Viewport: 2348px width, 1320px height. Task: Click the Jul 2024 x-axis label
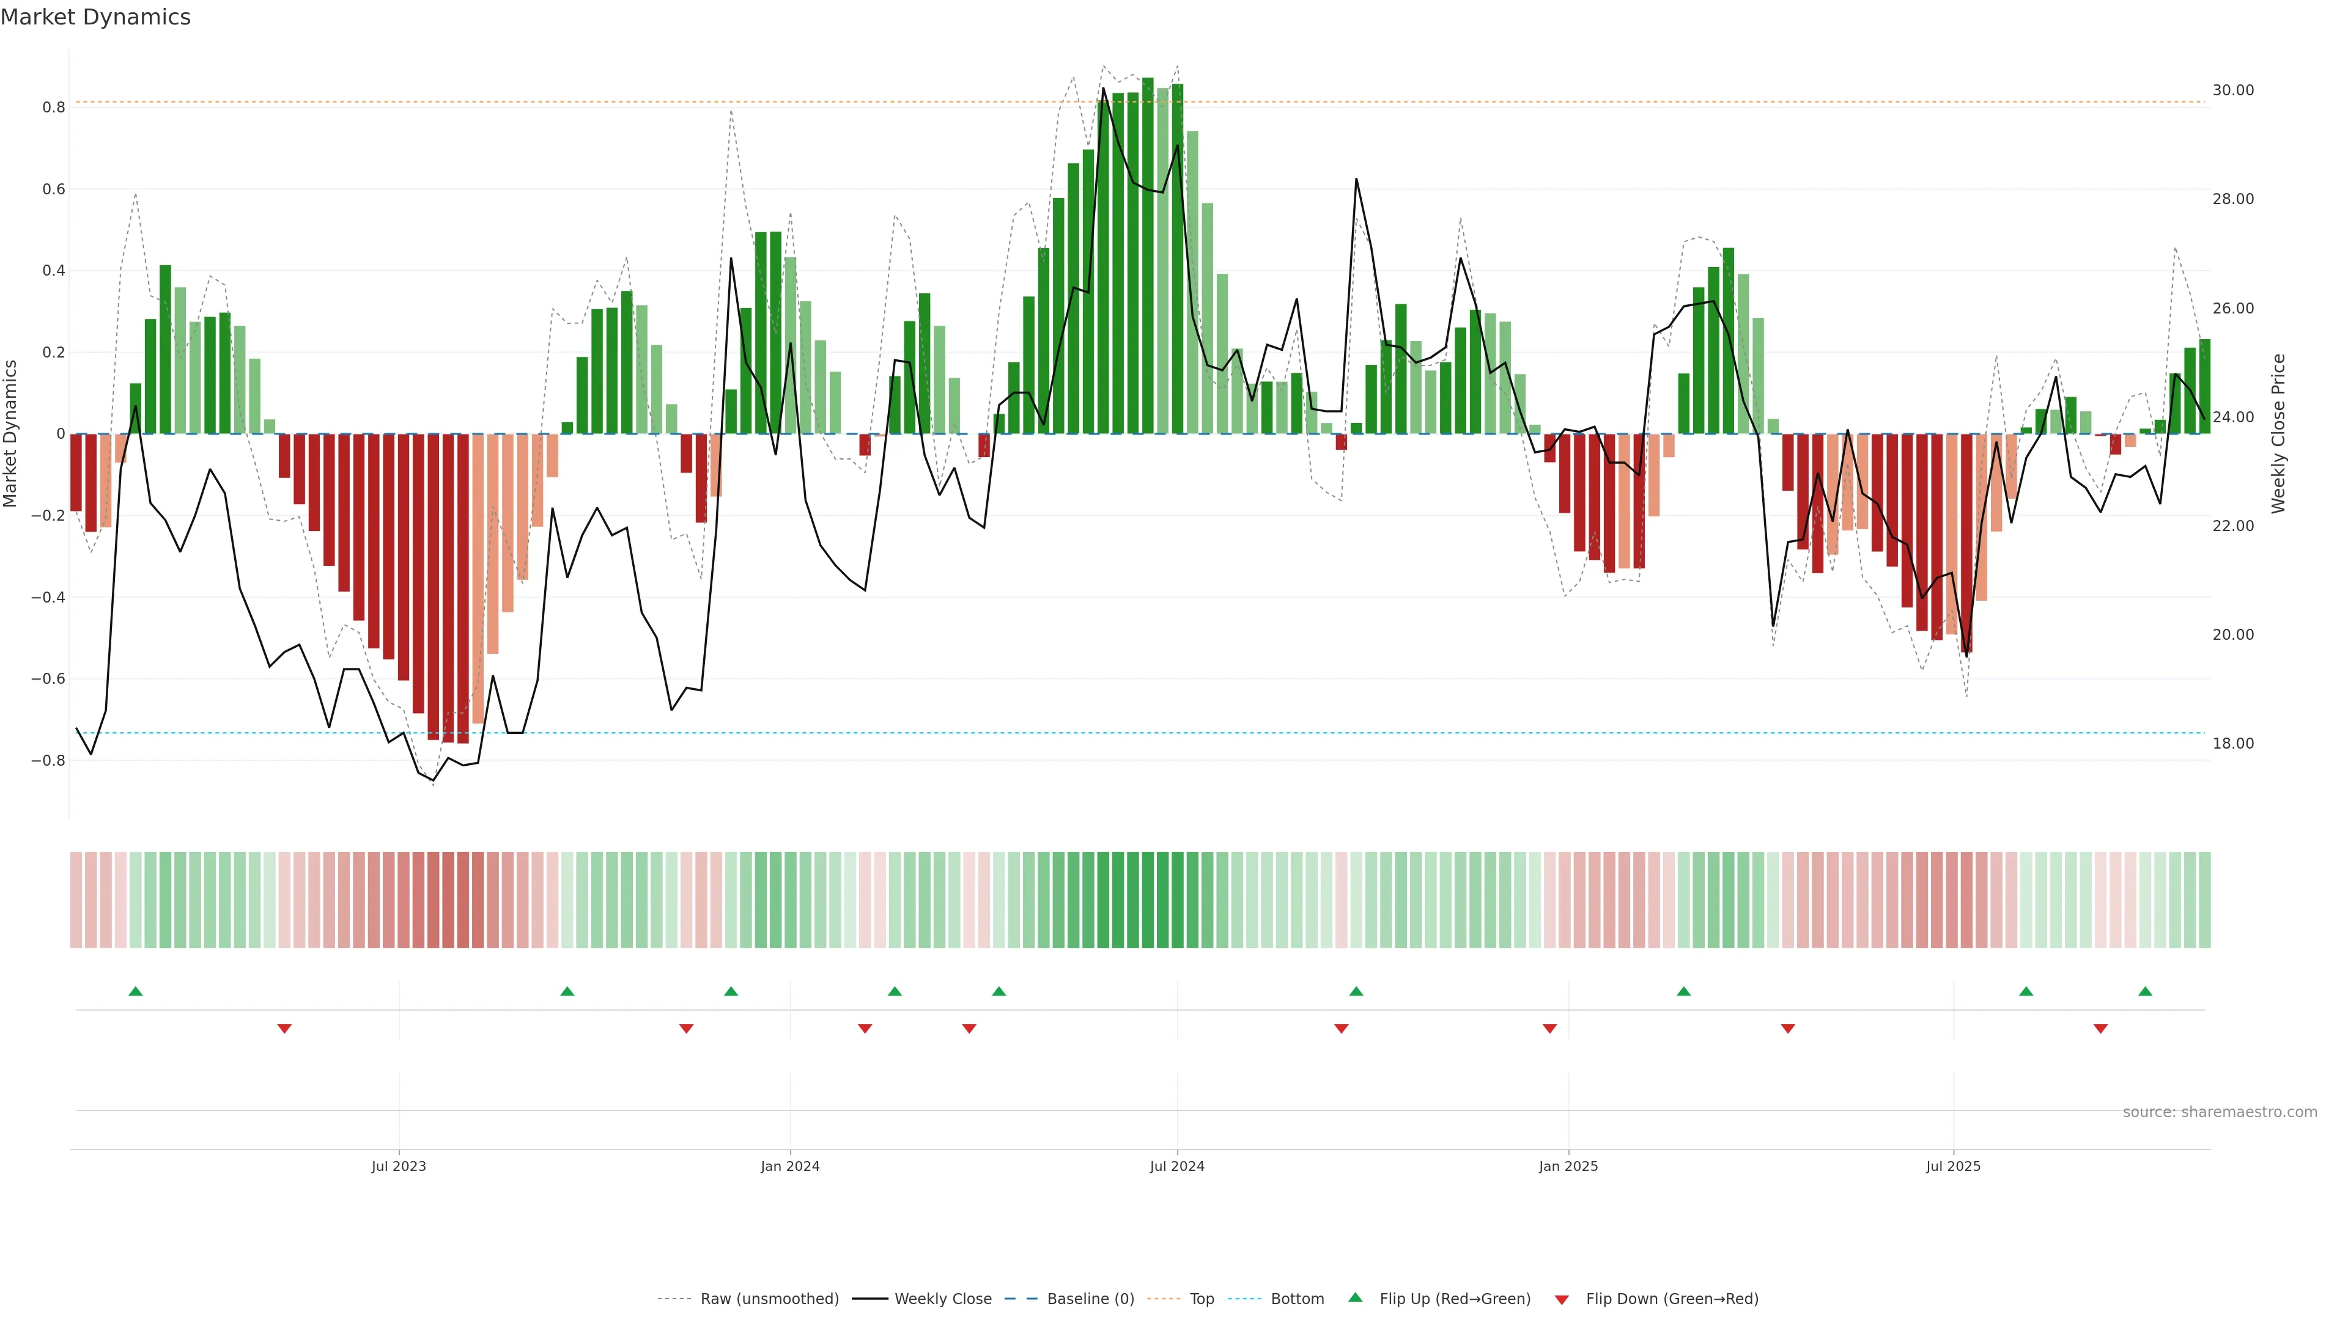tap(1176, 1166)
